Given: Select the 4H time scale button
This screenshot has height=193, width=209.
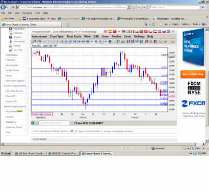Looking at the screenshot, I should tap(83, 42).
